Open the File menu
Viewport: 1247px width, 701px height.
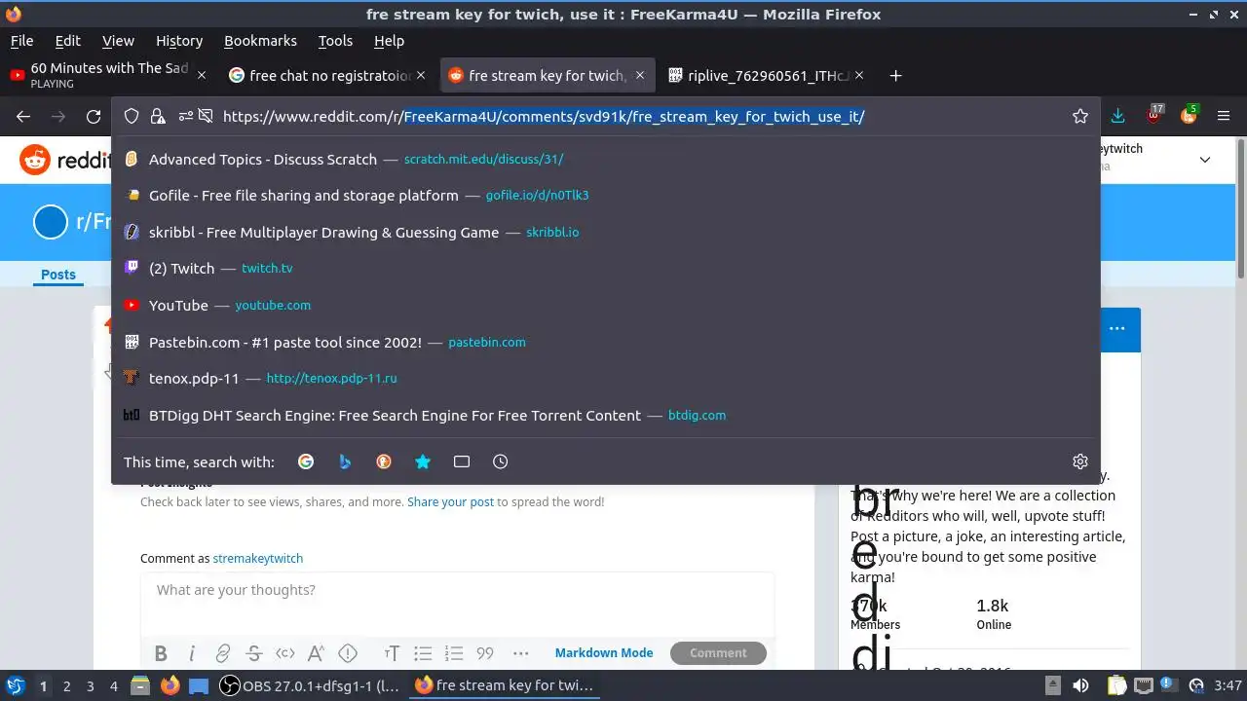click(x=21, y=41)
